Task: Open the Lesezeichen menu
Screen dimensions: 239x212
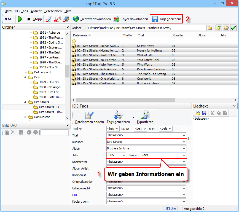Action: point(53,11)
